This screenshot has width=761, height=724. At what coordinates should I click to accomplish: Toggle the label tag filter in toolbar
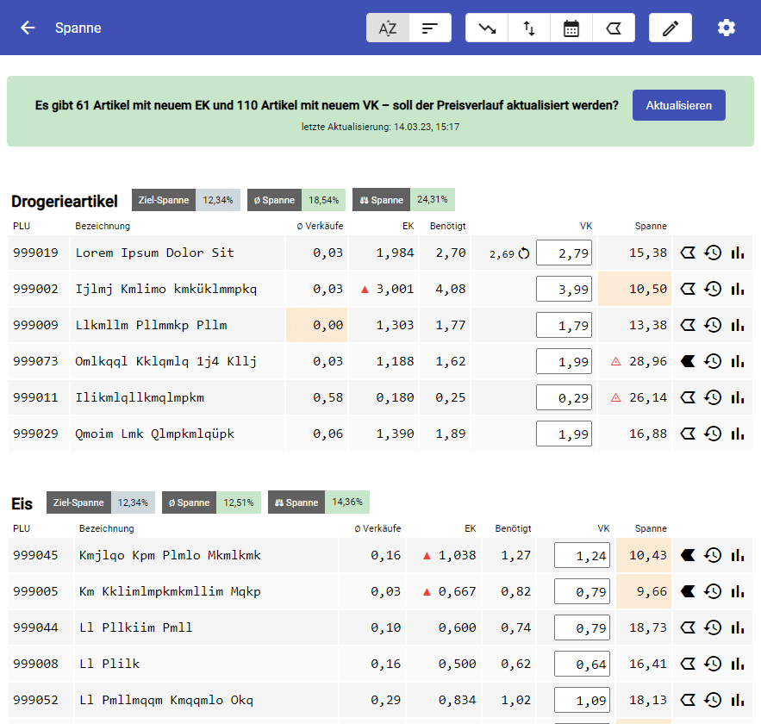tap(614, 28)
